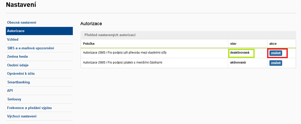Select the row about převodu mezi vlastními účty
301x124 pixels.
[188, 53]
